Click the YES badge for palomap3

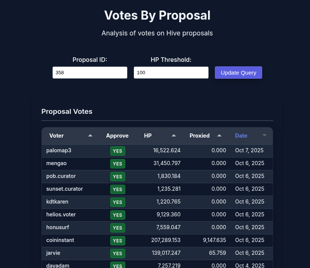click(x=118, y=151)
